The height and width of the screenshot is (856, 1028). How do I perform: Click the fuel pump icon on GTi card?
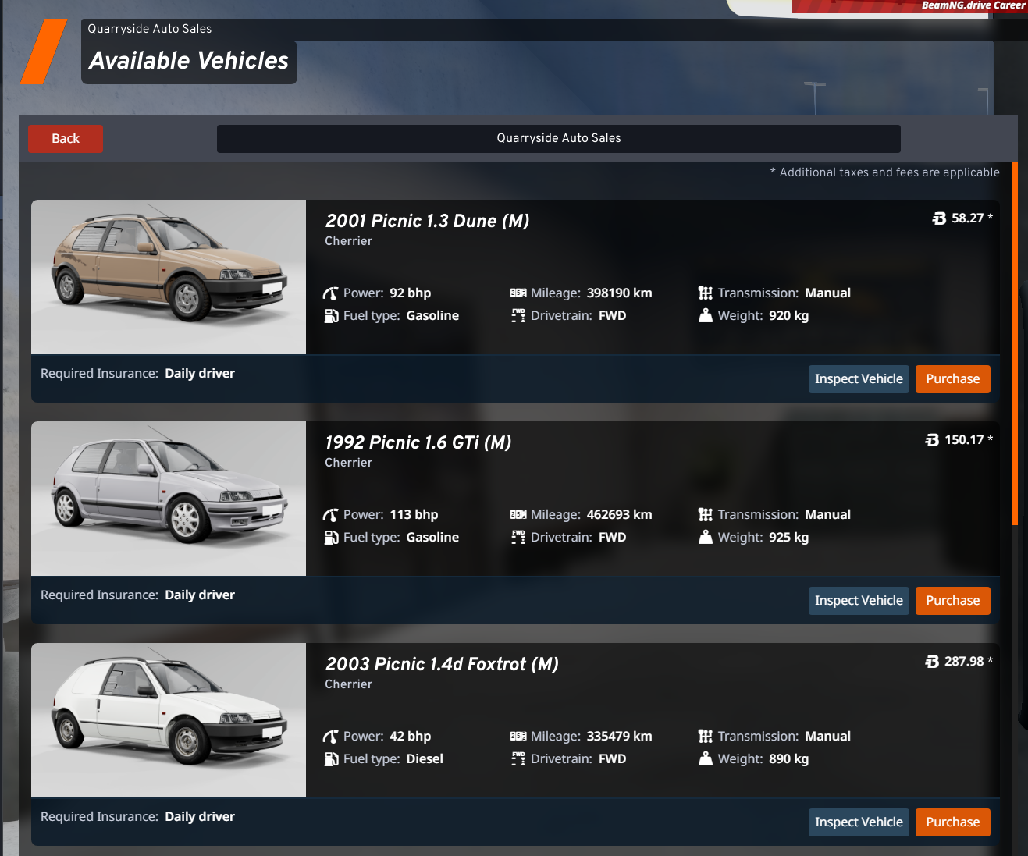331,538
